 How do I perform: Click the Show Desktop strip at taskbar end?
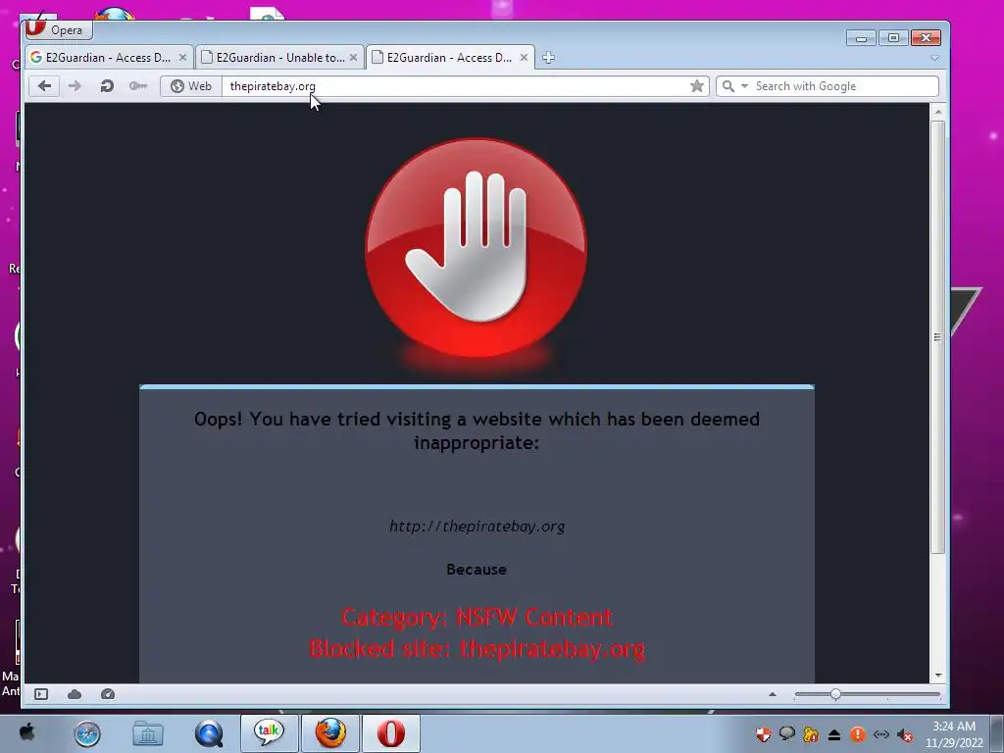tap(997, 733)
